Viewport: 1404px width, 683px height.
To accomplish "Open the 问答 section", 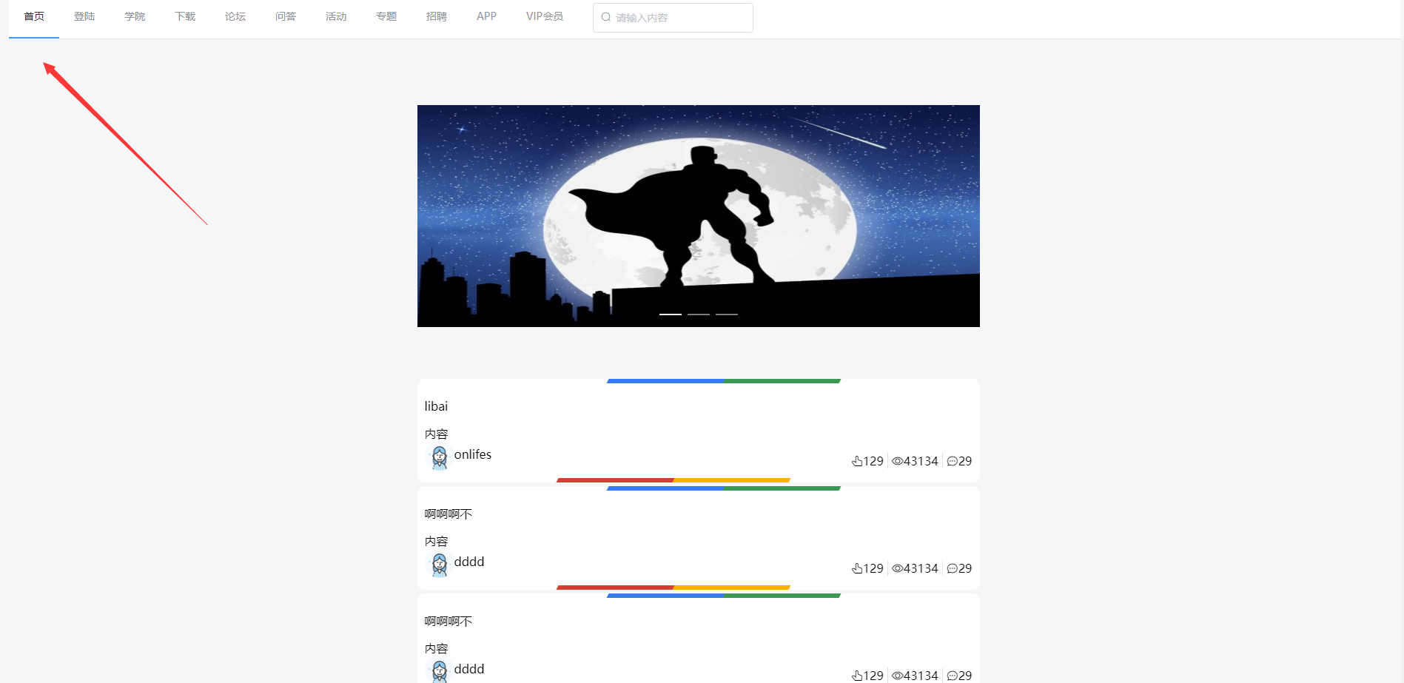I will pos(286,16).
